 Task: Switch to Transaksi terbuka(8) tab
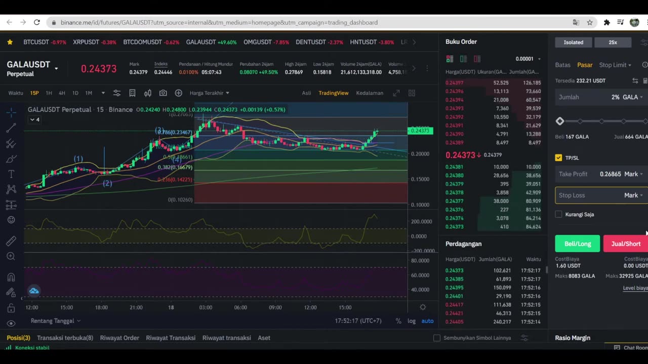65,338
